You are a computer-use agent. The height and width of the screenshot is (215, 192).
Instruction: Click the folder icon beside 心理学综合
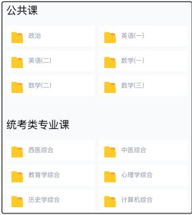tap(110, 177)
